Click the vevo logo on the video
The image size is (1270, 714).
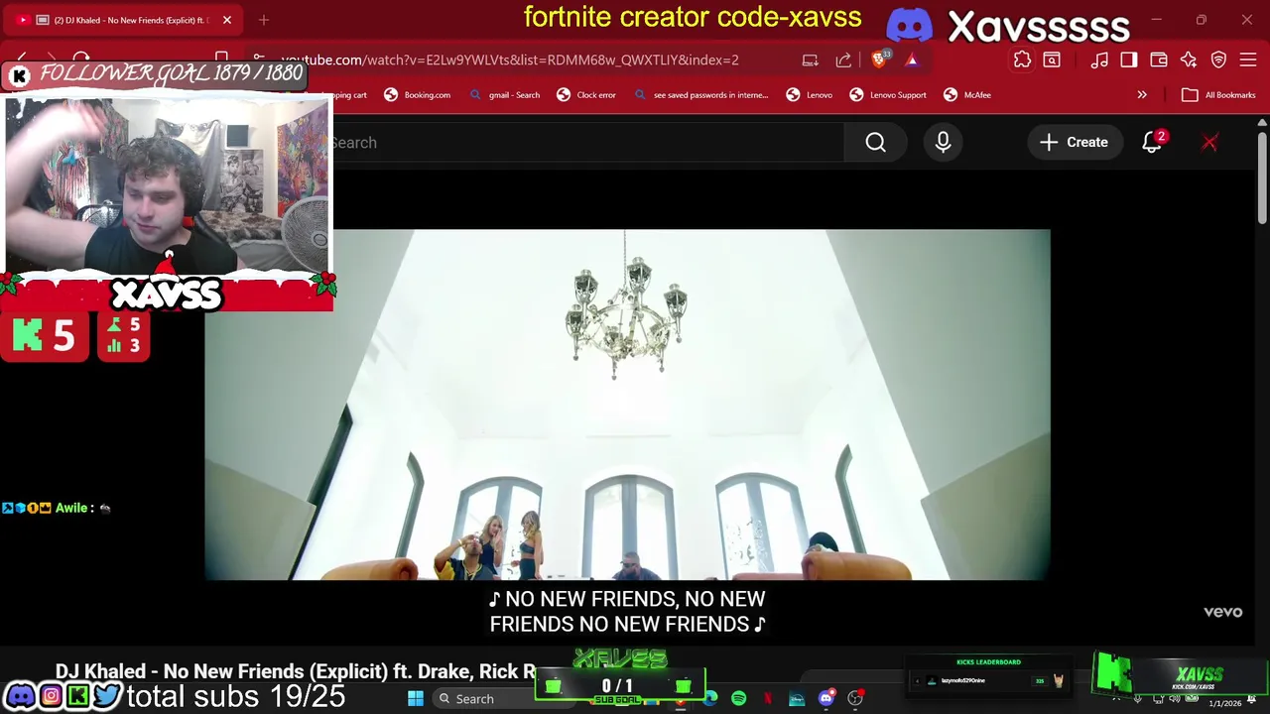tap(1222, 612)
